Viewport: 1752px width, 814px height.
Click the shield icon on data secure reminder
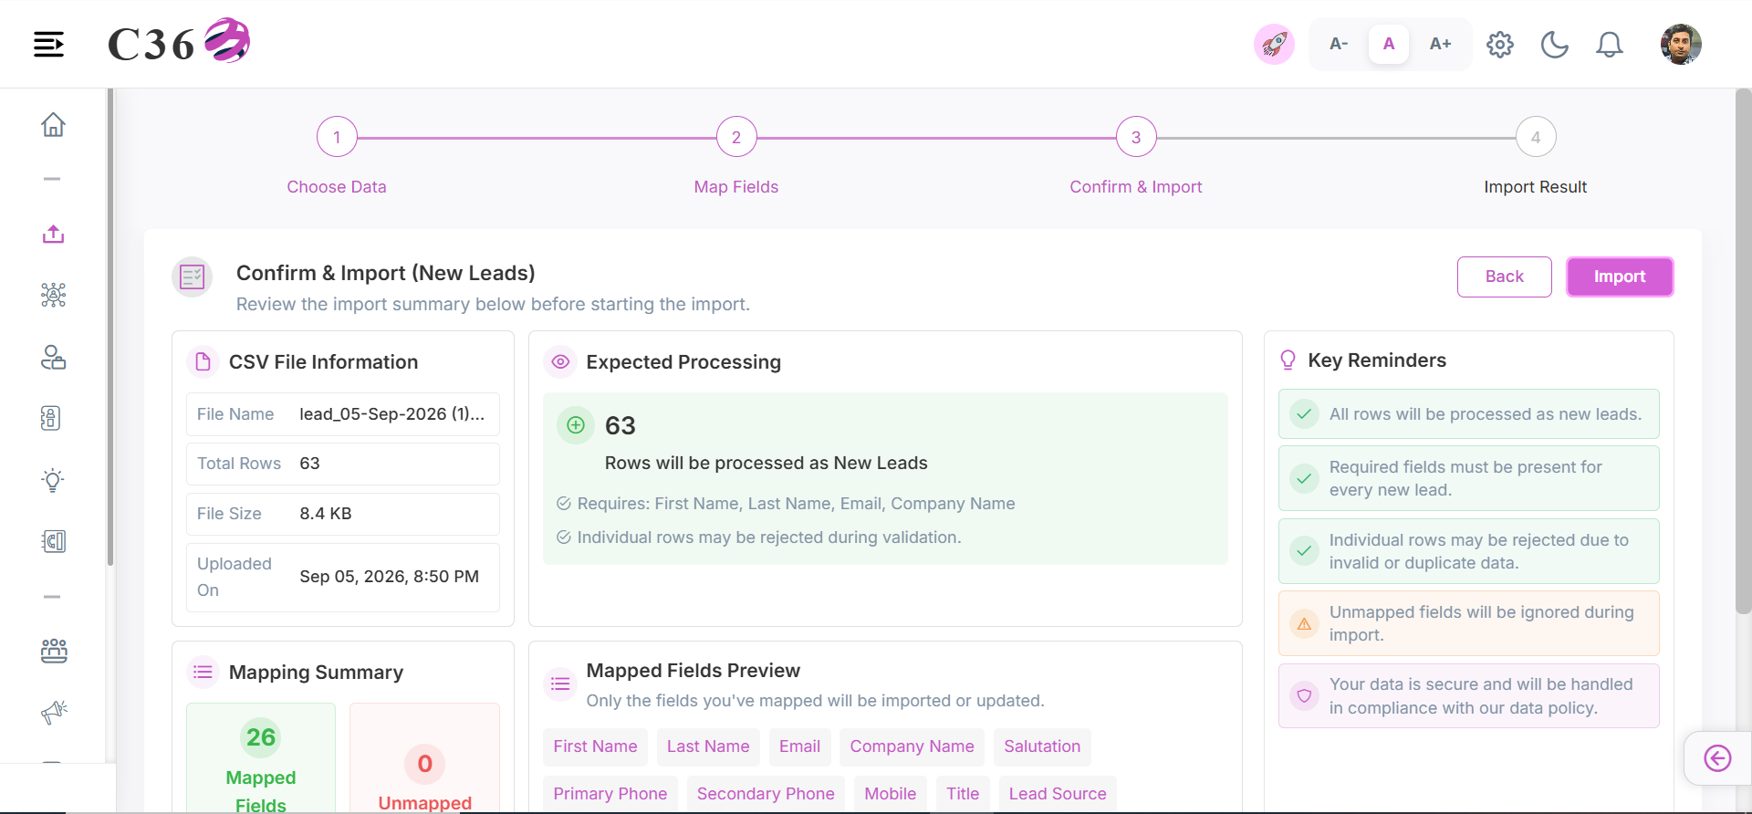tap(1304, 696)
